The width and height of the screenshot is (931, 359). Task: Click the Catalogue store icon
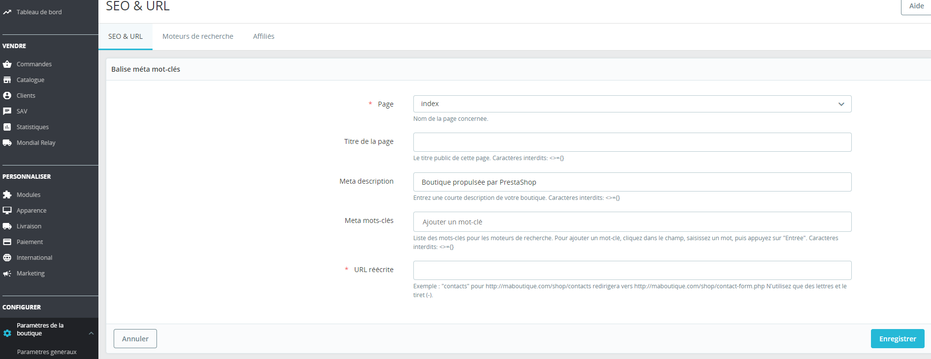(7, 80)
